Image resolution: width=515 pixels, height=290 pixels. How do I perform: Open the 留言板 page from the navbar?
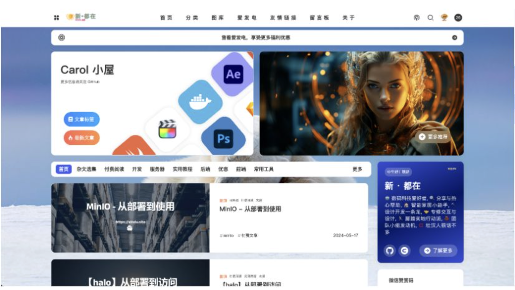coord(319,18)
